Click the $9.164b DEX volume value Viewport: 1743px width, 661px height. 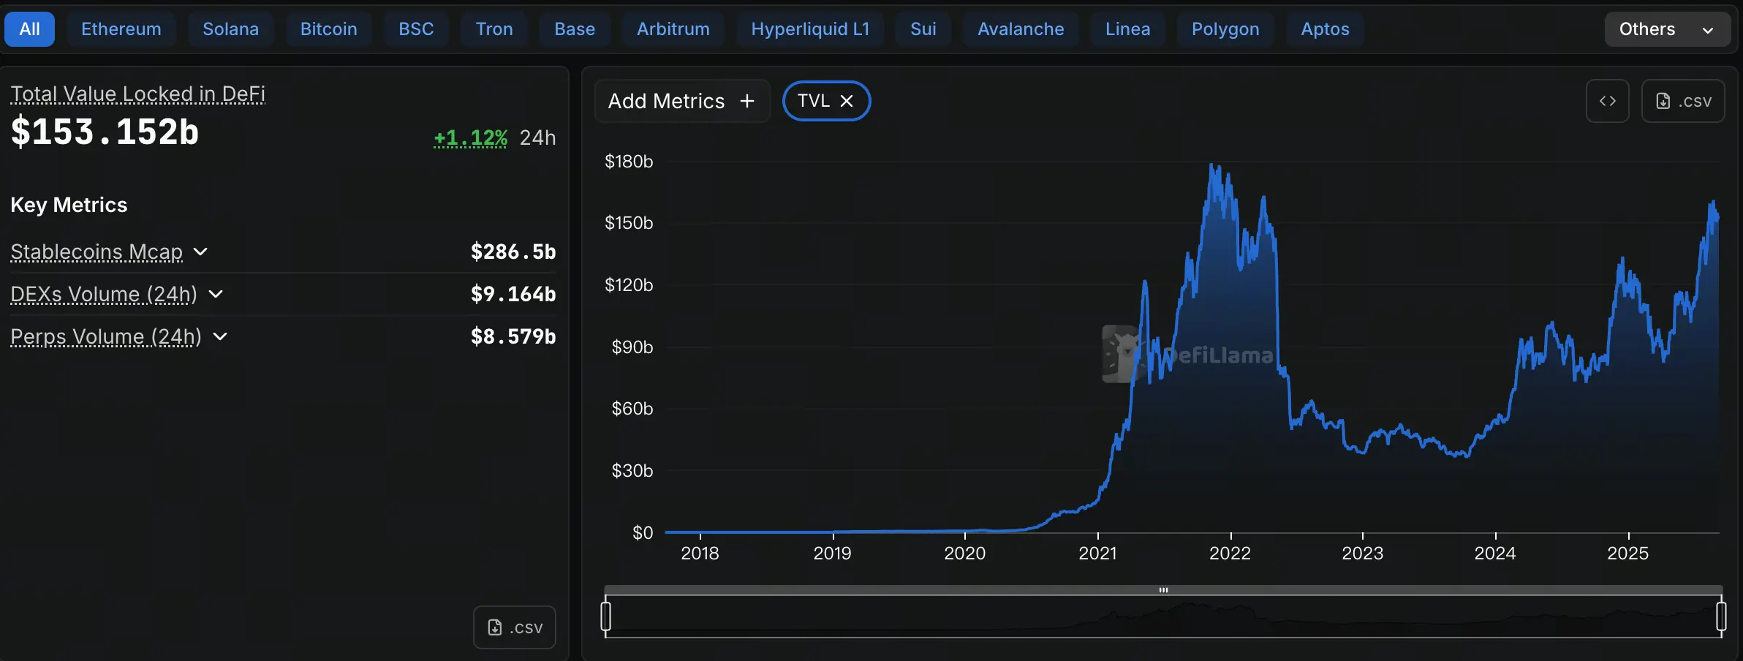(x=513, y=294)
